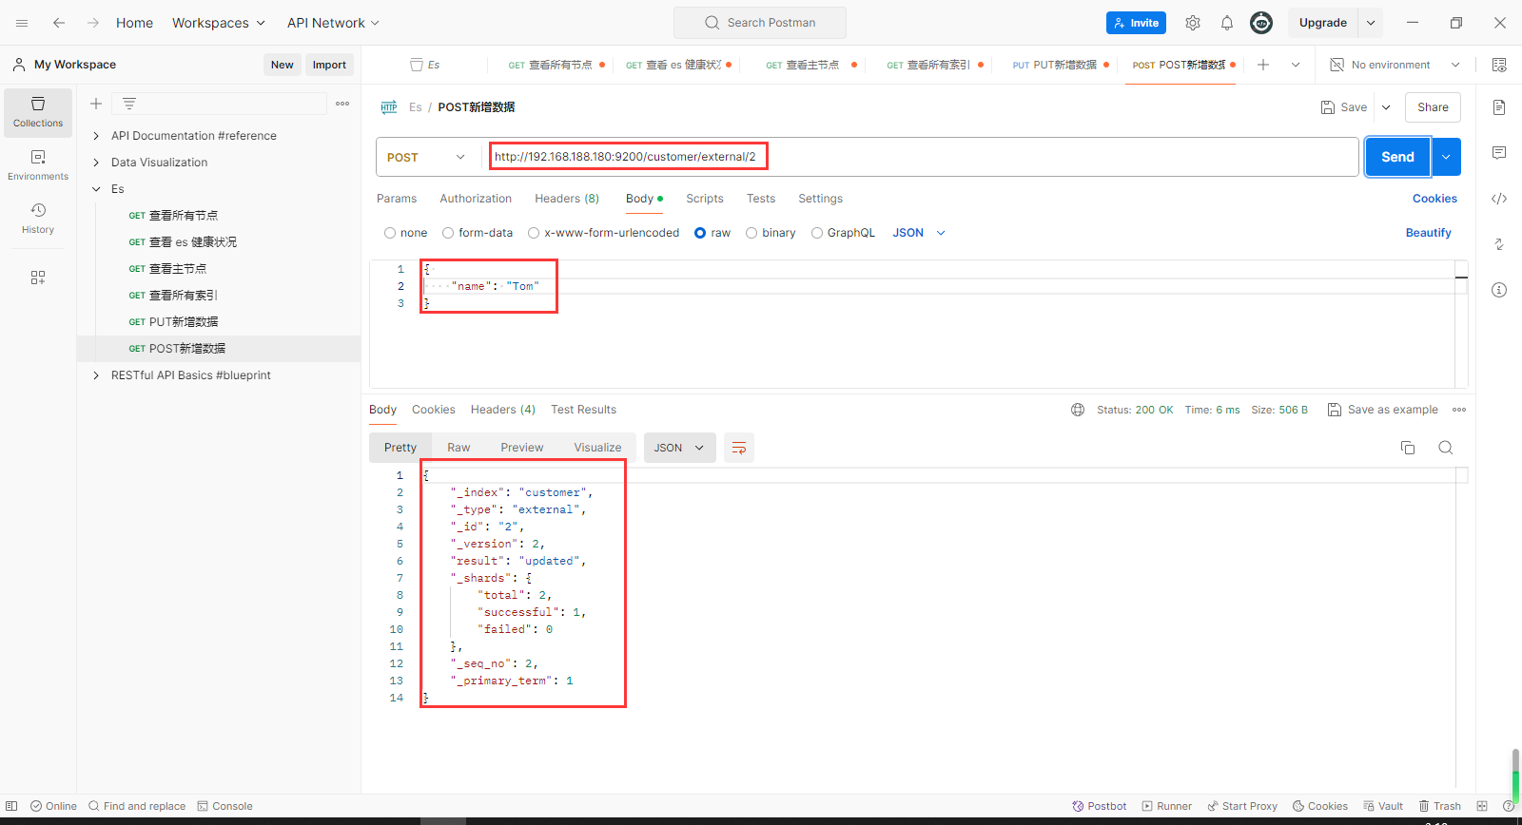Image resolution: width=1522 pixels, height=825 pixels.
Task: Open Runner from status bar
Action: 1167,806
